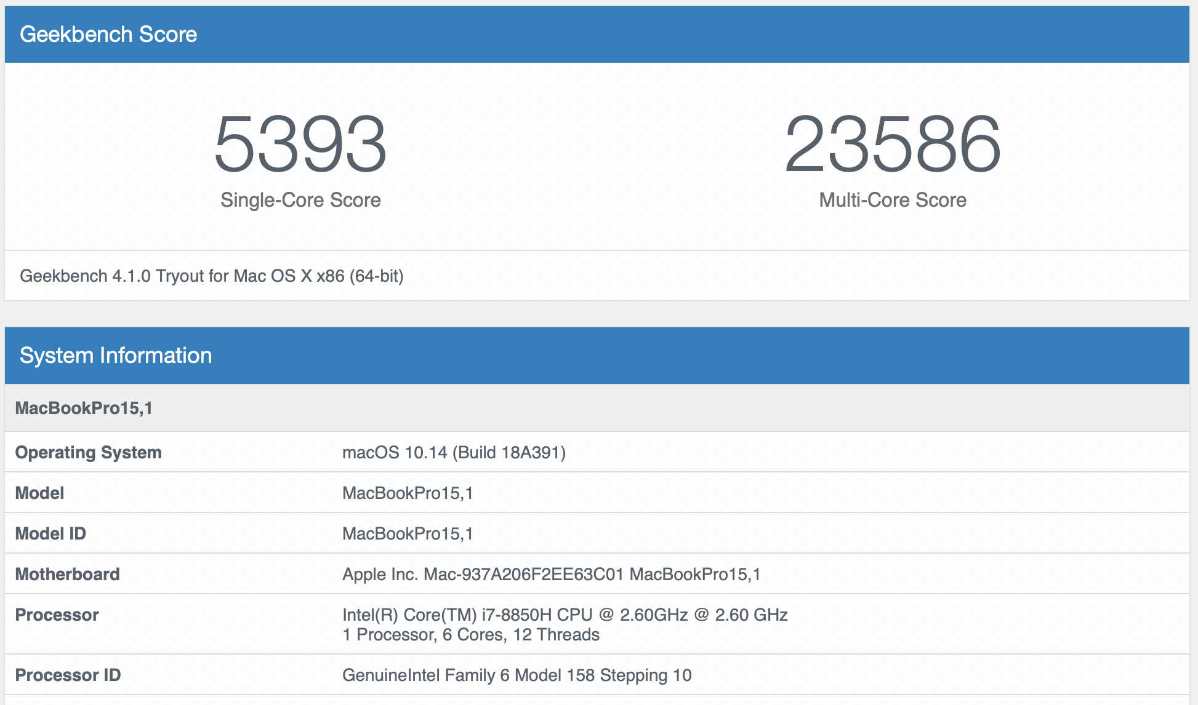Viewport: 1198px width, 705px height.
Task: Click the Single-Core Score label
Action: [x=300, y=200]
